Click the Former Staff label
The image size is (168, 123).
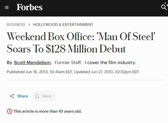[x=68, y=62]
